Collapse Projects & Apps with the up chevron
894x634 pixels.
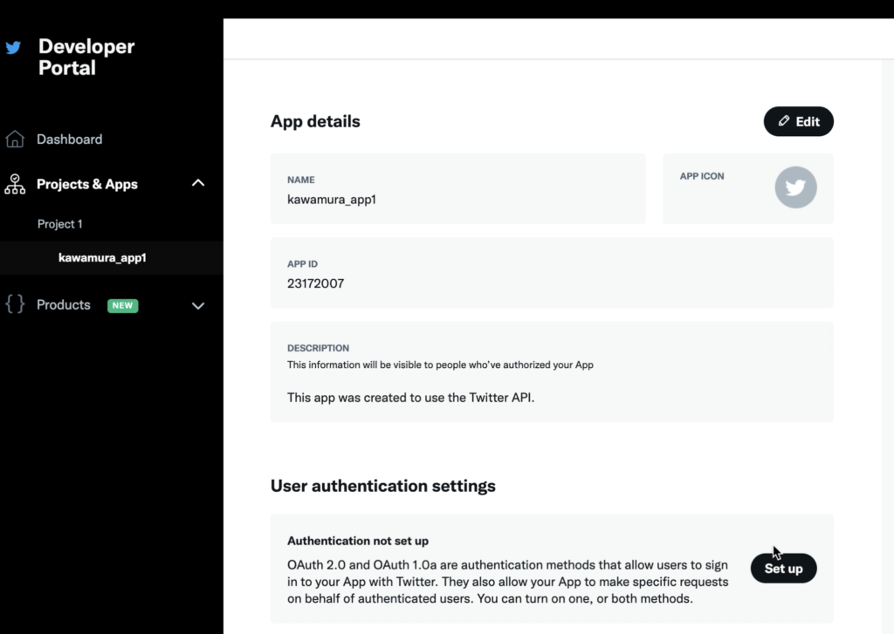tap(198, 183)
